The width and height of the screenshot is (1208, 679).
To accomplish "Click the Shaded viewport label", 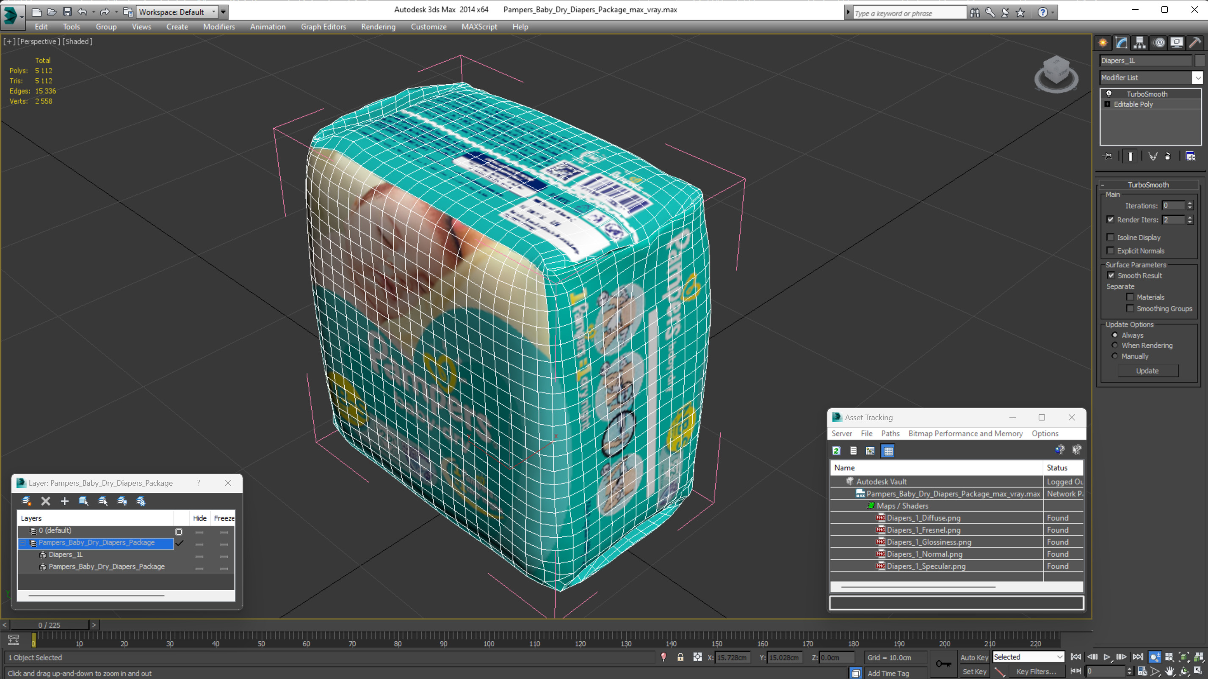I will 78,41.
